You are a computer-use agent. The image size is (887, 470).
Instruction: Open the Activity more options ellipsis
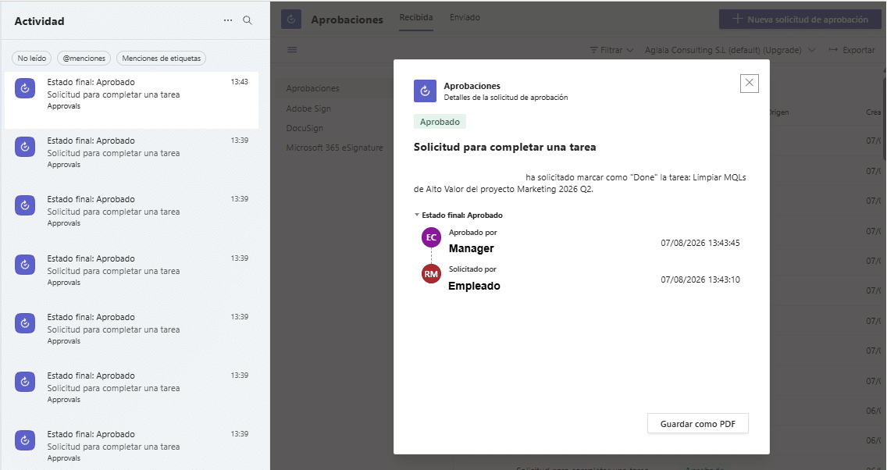point(228,20)
